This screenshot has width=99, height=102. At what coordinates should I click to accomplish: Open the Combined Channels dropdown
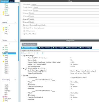(68, 25)
